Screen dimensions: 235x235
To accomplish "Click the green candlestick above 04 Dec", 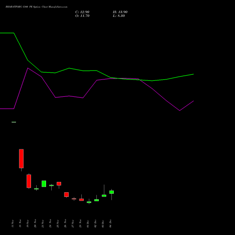I will 111,192.
